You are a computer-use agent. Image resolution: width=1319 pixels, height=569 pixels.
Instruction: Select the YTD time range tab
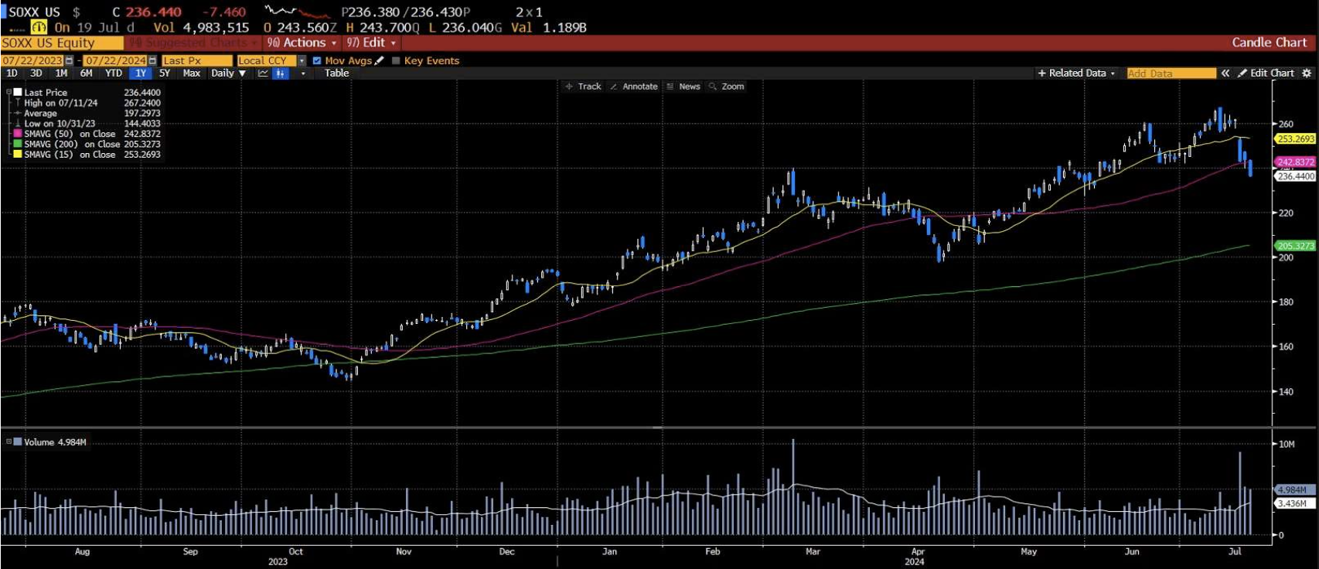pyautogui.click(x=114, y=73)
